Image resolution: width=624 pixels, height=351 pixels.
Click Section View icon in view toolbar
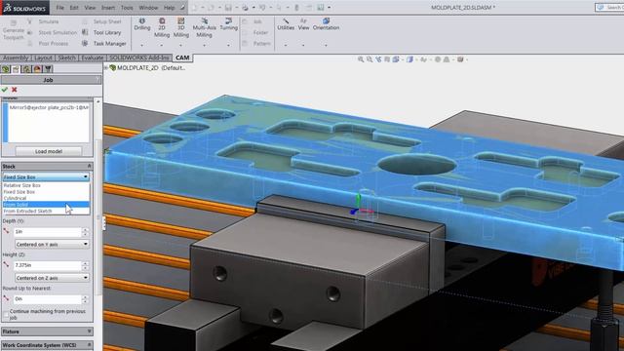click(x=387, y=59)
